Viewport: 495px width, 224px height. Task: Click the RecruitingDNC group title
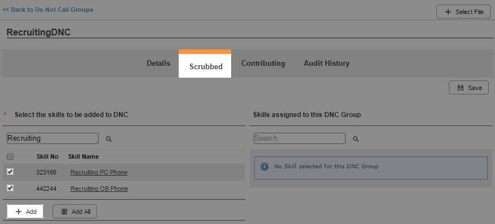(x=38, y=33)
